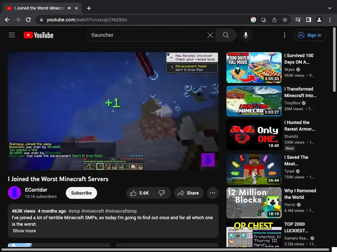The image size is (337, 252).
Task: Open '12 Million Blocks' thumbnail
Action: 254,202
